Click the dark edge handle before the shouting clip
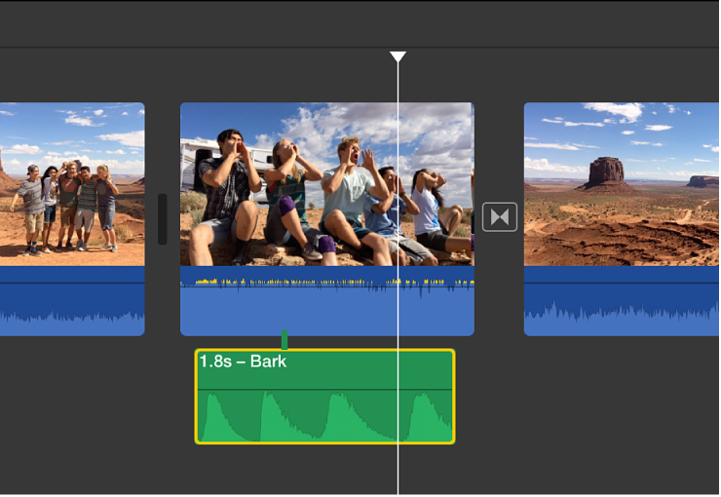Viewport: 721px width, 497px height. tap(162, 219)
